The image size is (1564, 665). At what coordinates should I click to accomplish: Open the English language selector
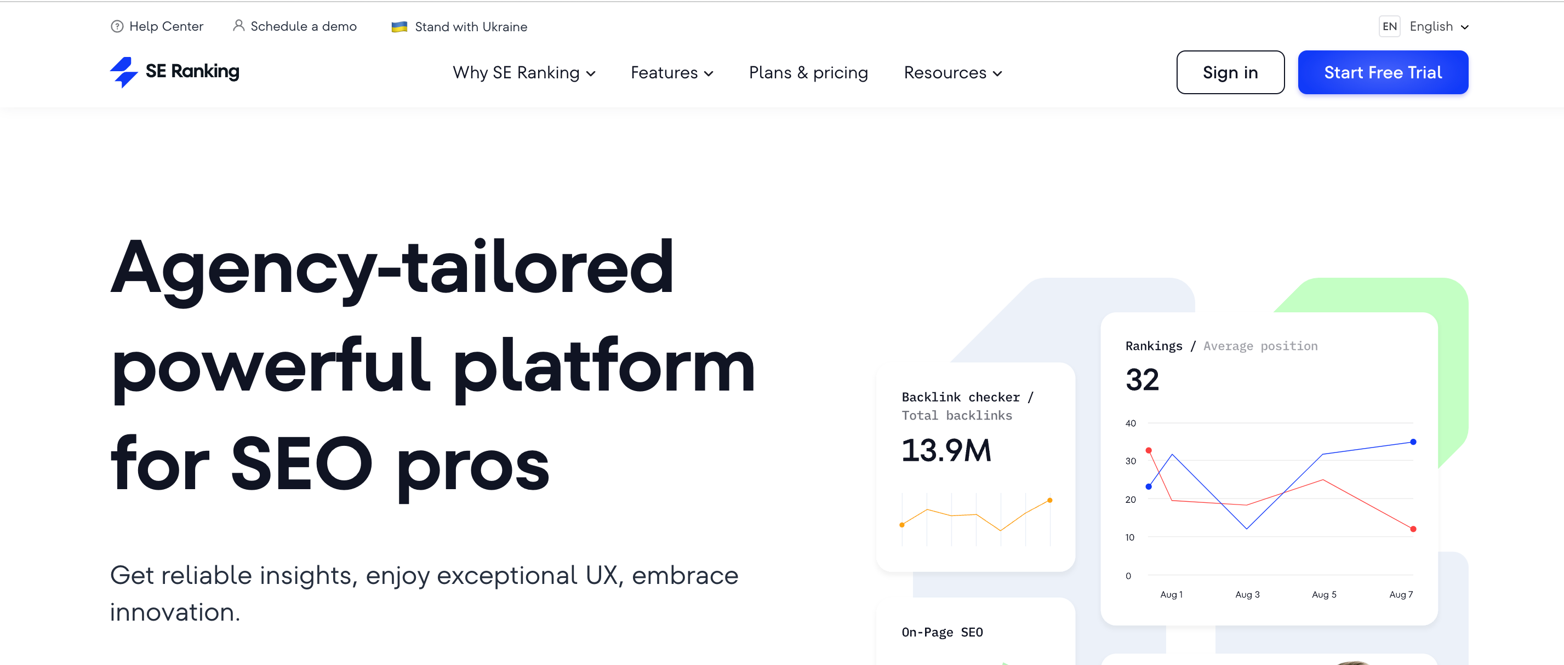click(1438, 27)
